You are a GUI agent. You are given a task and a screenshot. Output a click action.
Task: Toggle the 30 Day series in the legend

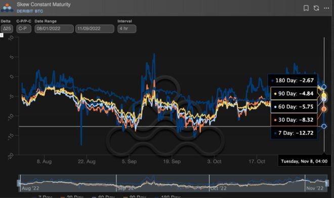coord(72,196)
